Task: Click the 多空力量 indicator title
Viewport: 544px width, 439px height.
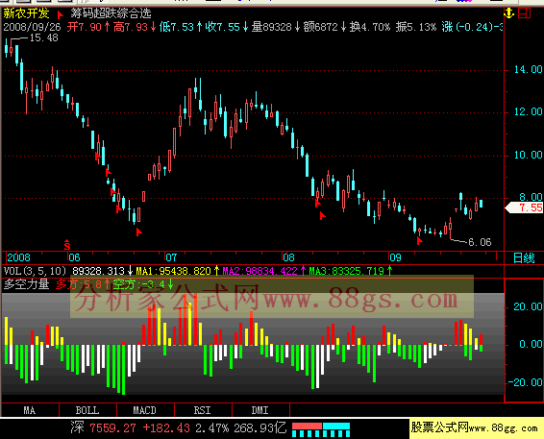Action: [26, 284]
